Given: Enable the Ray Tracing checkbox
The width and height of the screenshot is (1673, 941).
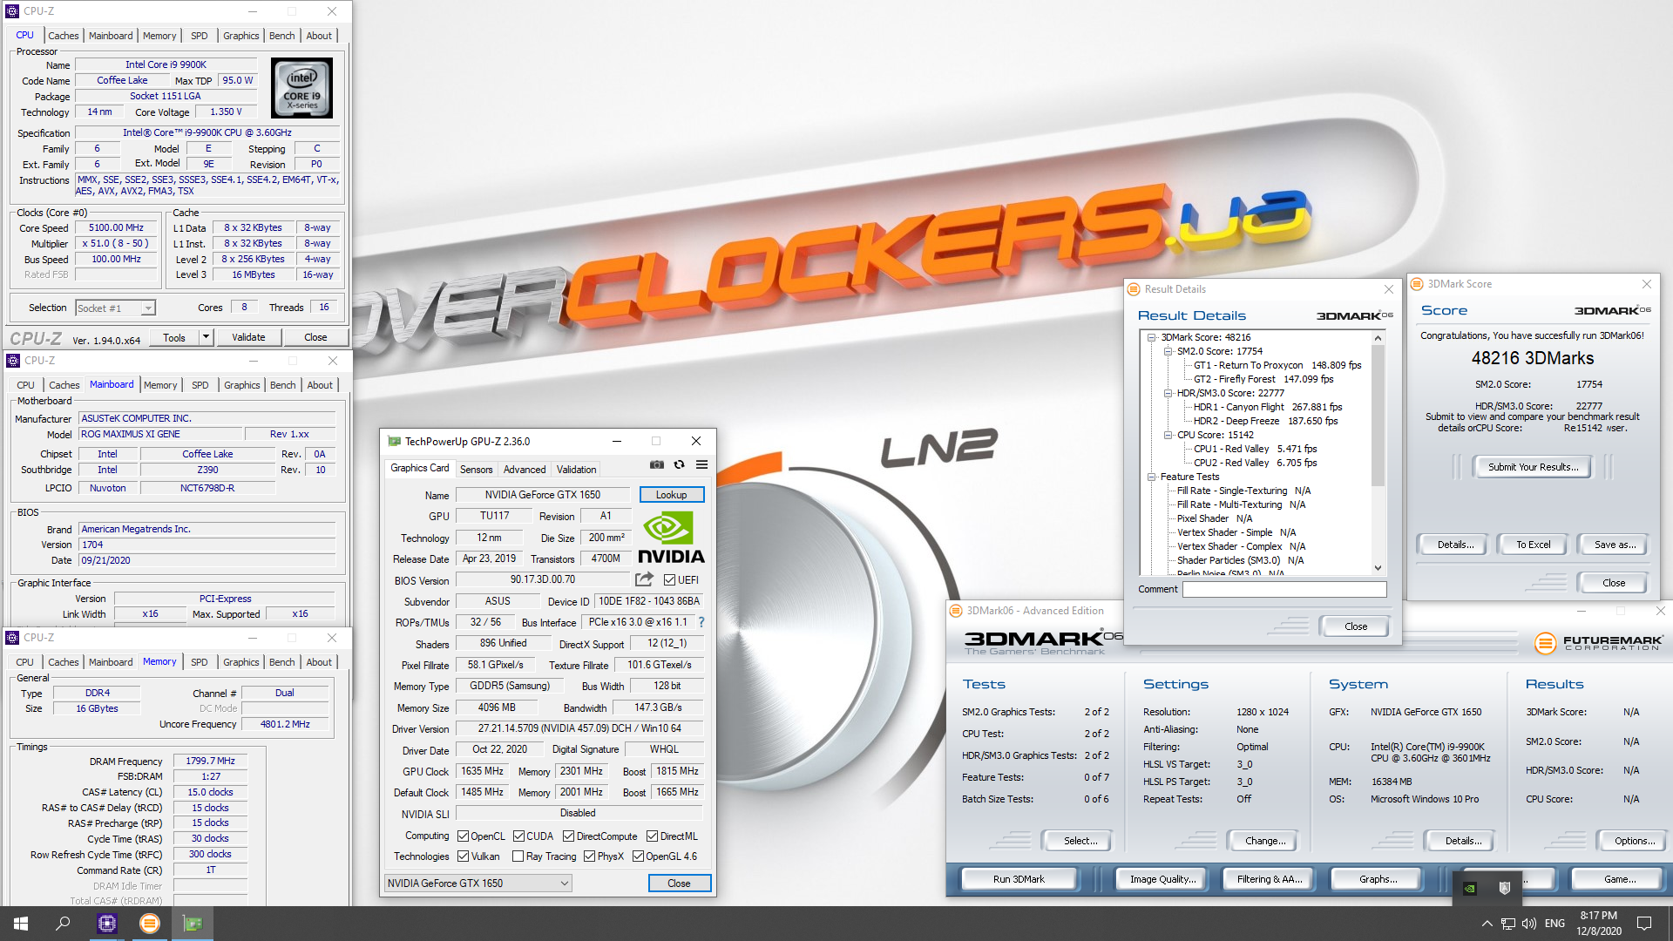Looking at the screenshot, I should coord(518,856).
